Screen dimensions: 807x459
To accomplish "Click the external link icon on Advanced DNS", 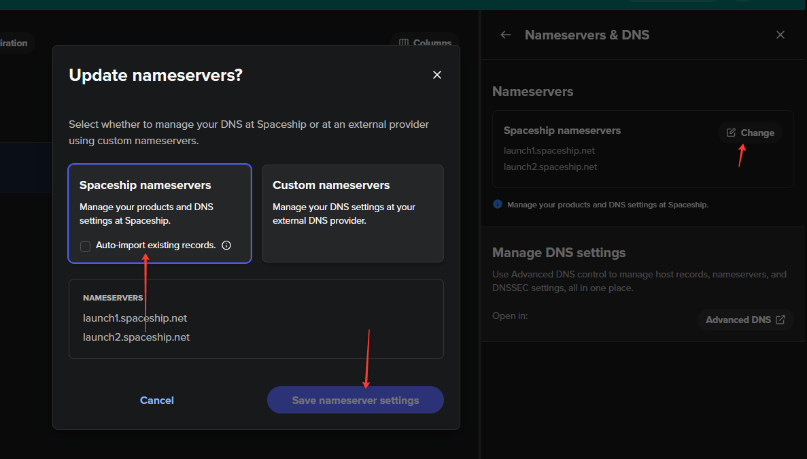I will click(780, 320).
